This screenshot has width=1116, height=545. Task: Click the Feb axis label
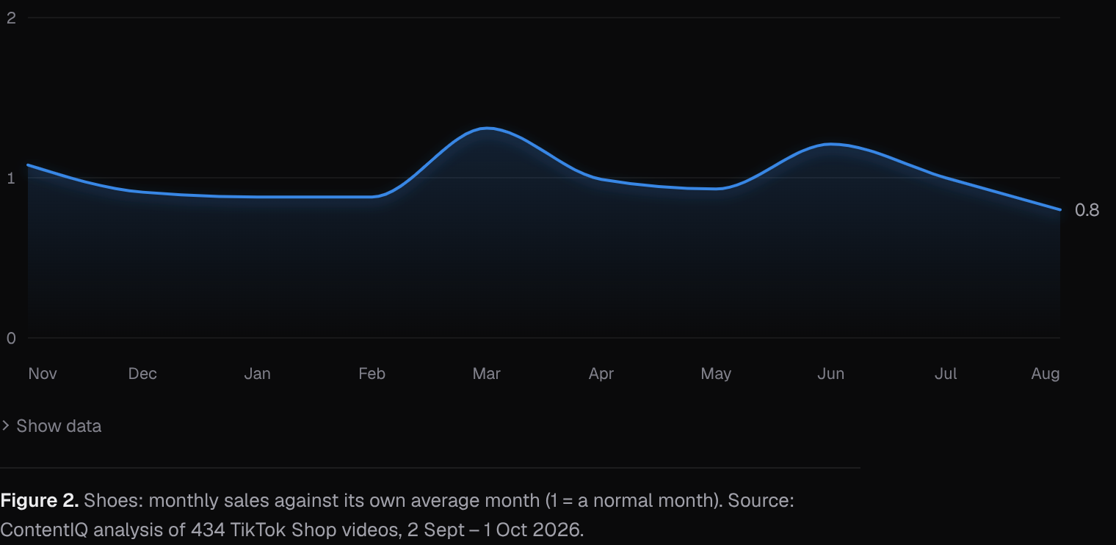pyautogui.click(x=372, y=374)
